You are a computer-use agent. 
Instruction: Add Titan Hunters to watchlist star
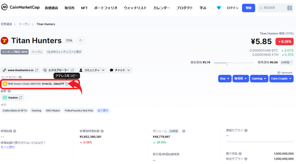point(81,40)
